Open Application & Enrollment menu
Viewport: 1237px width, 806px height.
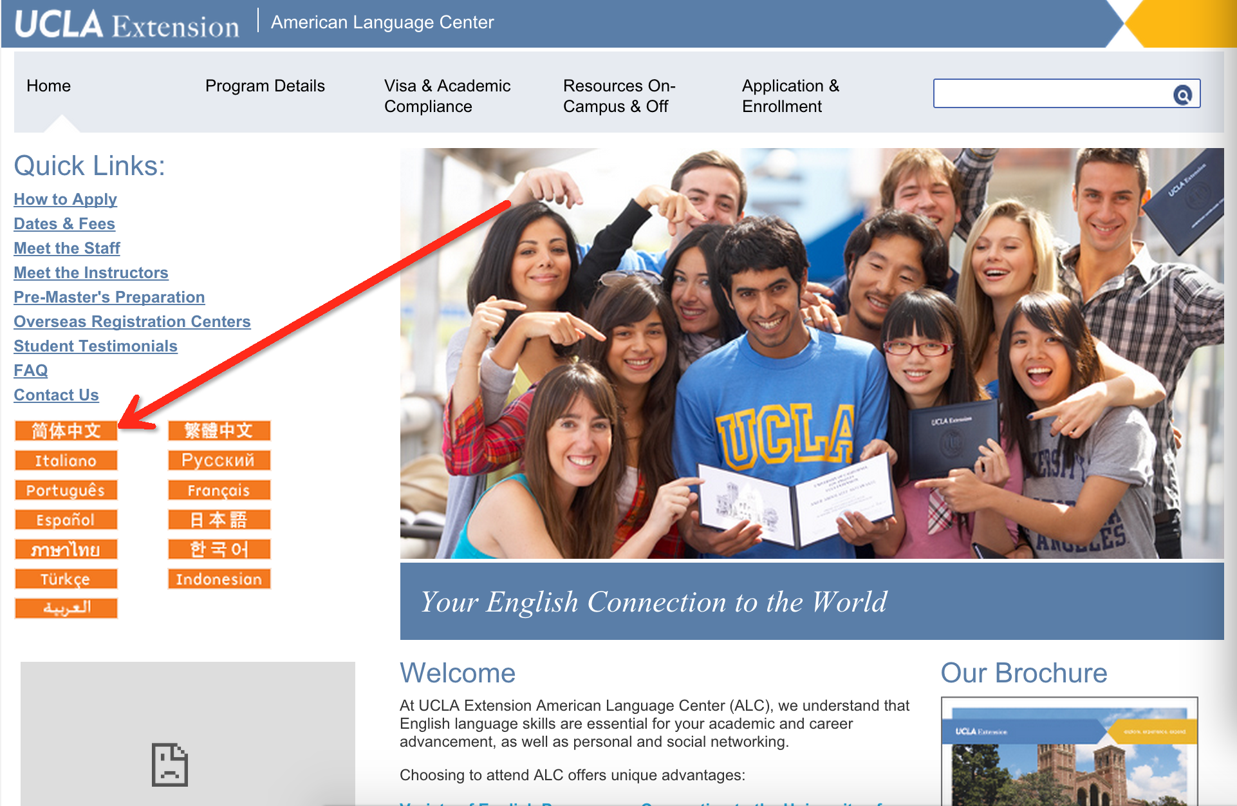(790, 96)
